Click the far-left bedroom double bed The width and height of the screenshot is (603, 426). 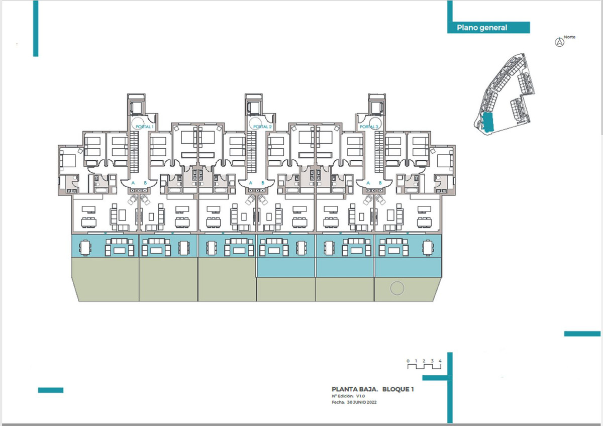pyautogui.click(x=67, y=161)
